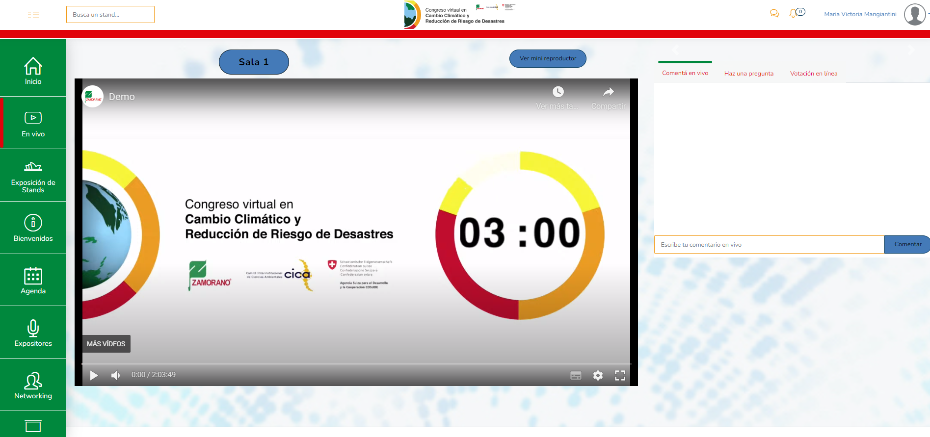Open the Demo video title
The image size is (930, 437).
click(x=122, y=97)
